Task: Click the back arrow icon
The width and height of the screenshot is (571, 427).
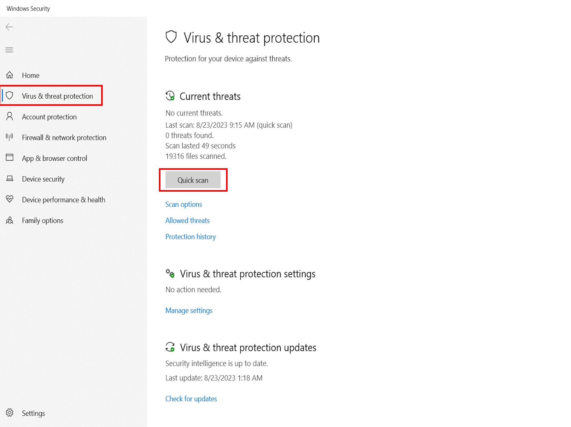Action: click(x=9, y=27)
